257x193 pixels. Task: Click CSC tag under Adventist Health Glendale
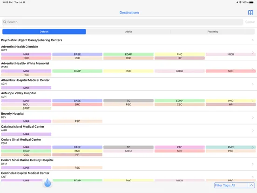coord(128,58)
